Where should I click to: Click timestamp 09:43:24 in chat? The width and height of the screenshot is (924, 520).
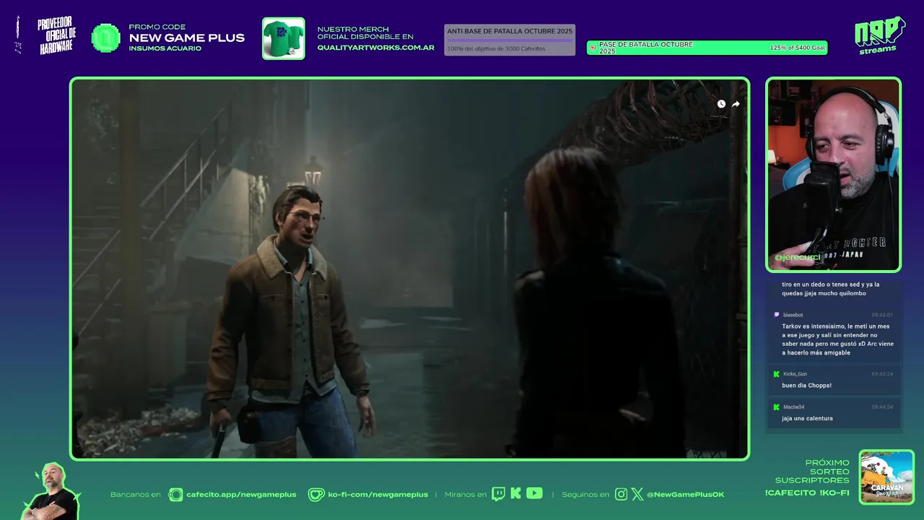coord(882,374)
